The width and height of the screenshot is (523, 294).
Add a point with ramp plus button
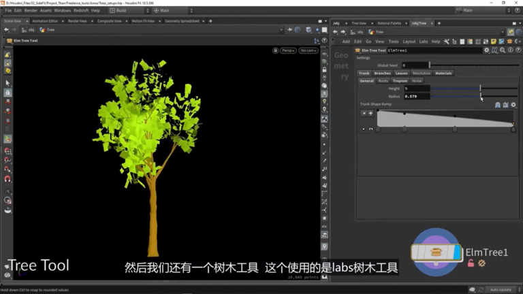pos(370,114)
